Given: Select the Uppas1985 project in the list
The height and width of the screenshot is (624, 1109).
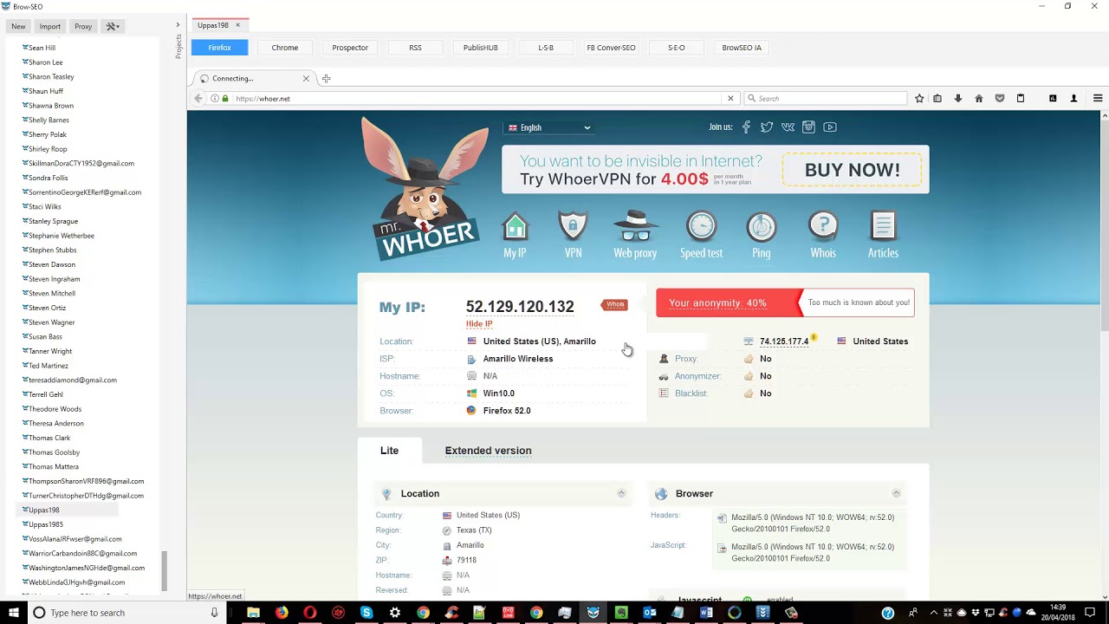Looking at the screenshot, I should (46, 524).
